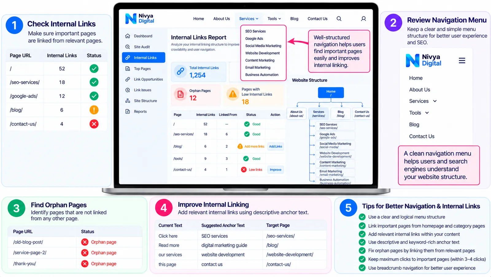Click the search icon in top navigation
The image size is (491, 277).
click(339, 19)
